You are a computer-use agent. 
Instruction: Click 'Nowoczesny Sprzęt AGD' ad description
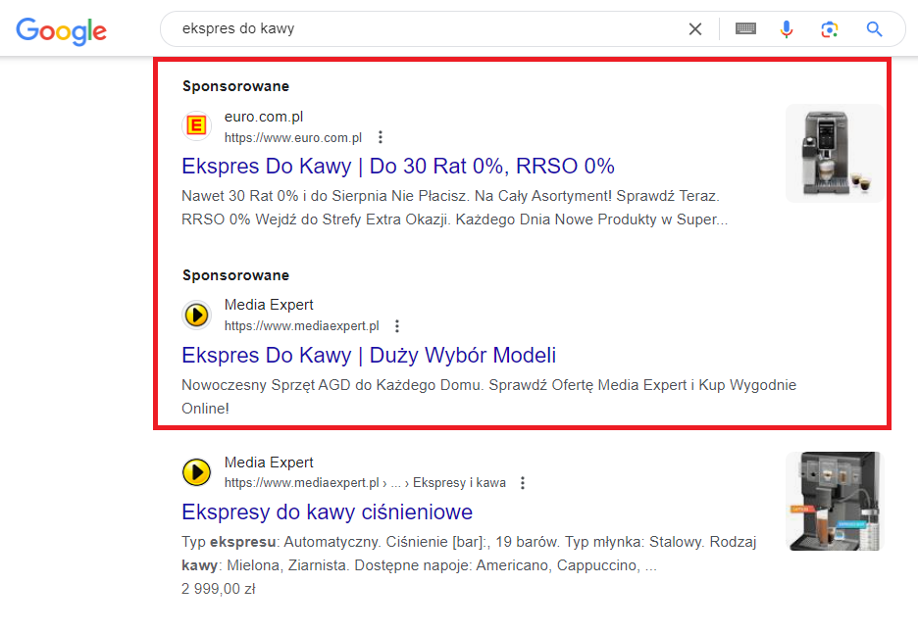[488, 397]
